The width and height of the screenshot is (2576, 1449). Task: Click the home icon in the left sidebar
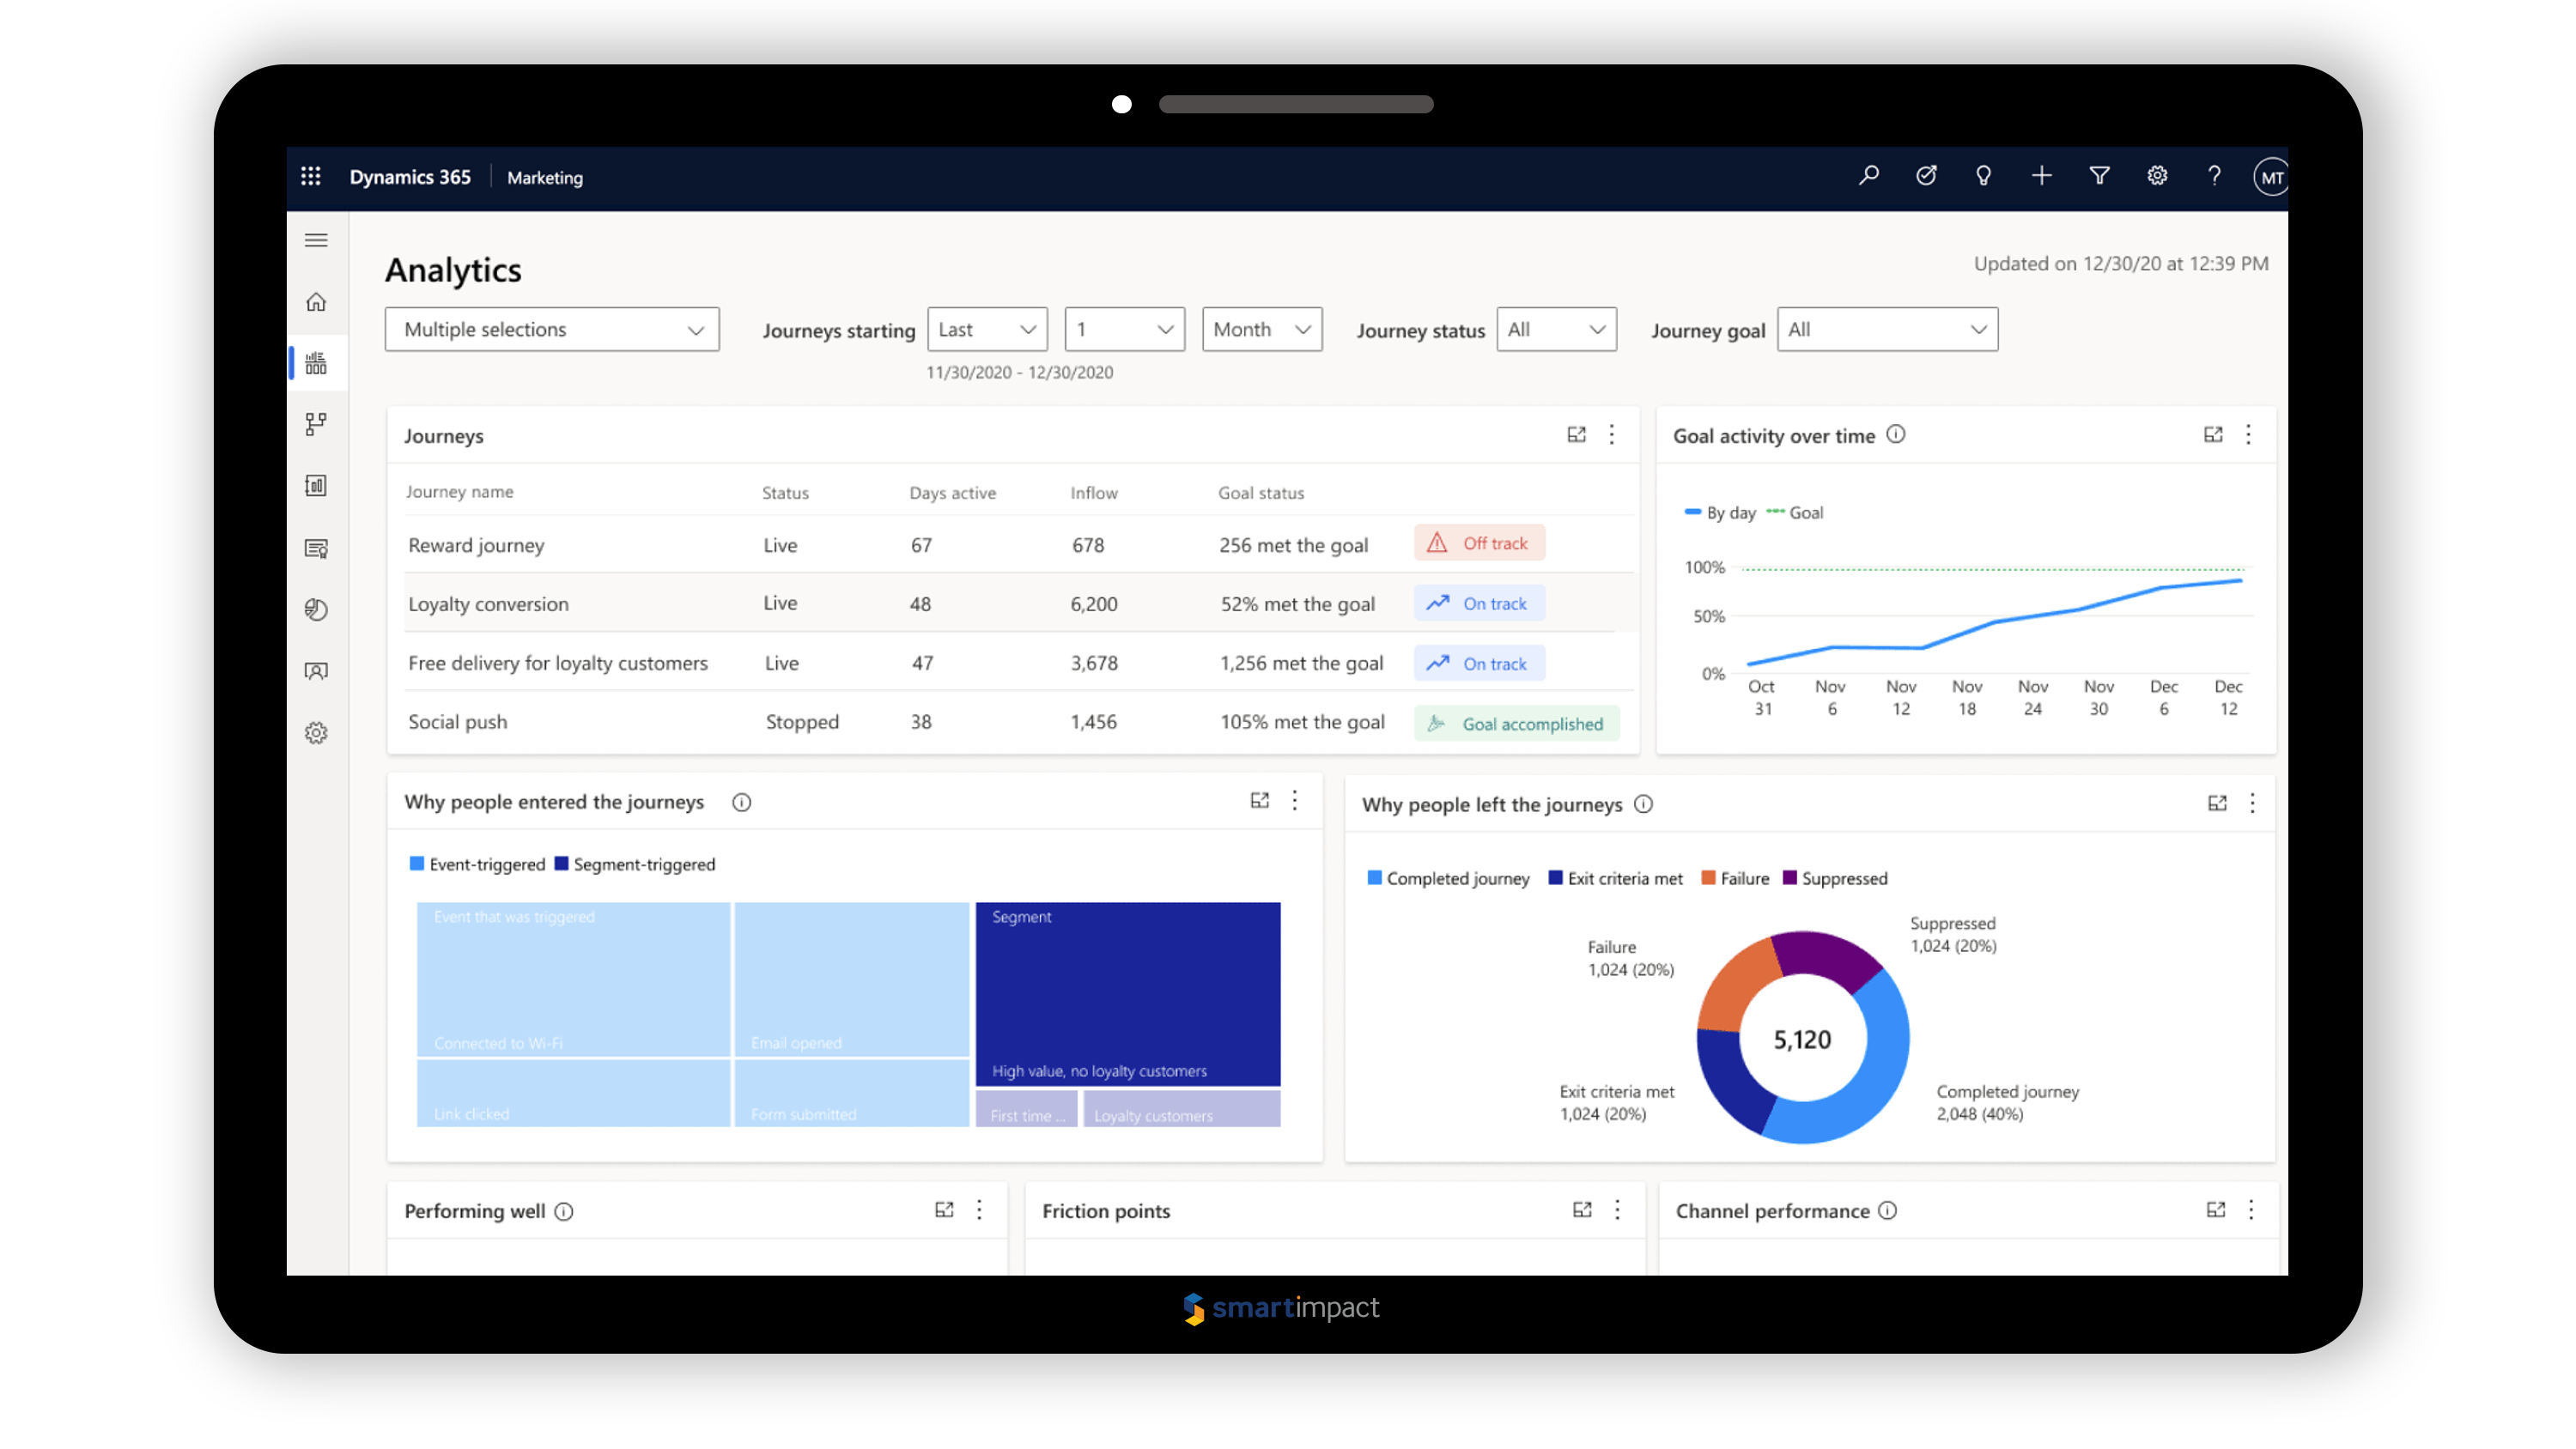[x=316, y=302]
